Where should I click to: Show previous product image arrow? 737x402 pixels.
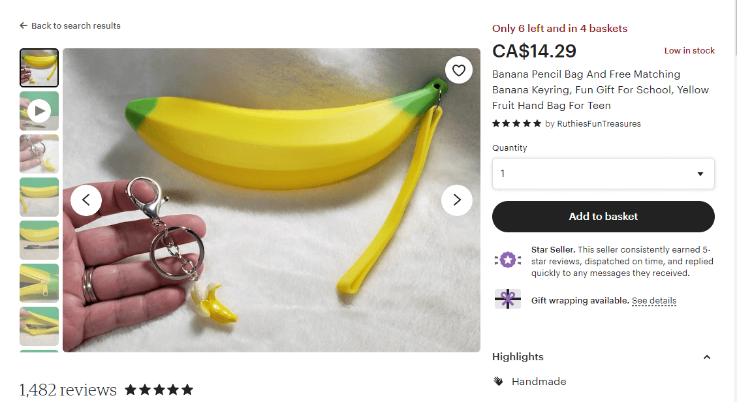[86, 200]
